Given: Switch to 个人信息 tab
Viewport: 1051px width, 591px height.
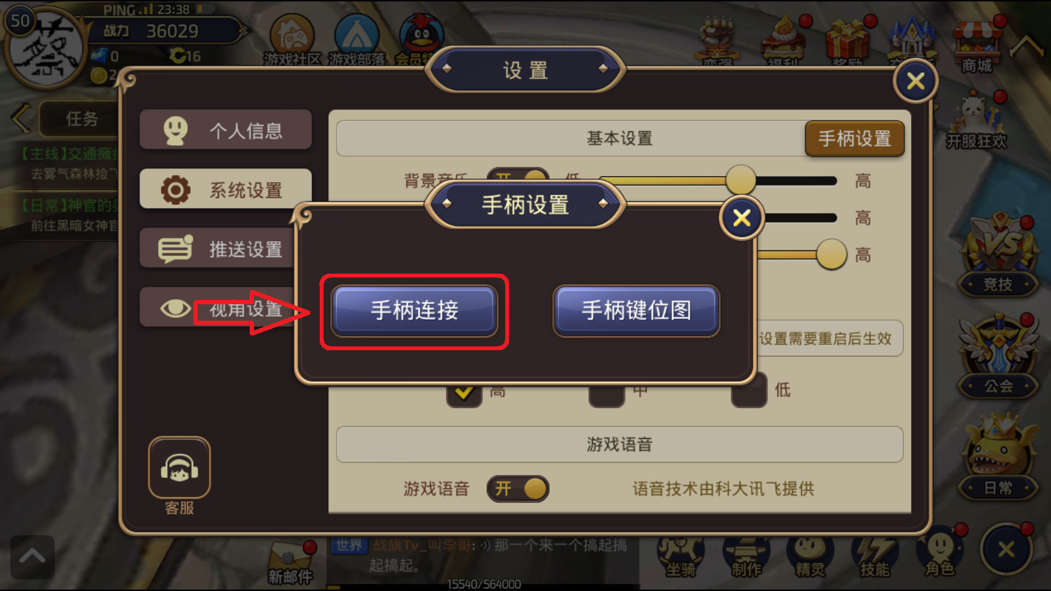Looking at the screenshot, I should tap(226, 130).
